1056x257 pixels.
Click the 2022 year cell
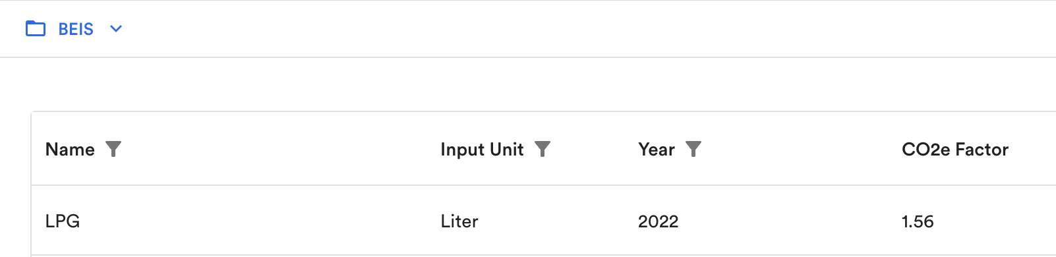click(x=658, y=221)
